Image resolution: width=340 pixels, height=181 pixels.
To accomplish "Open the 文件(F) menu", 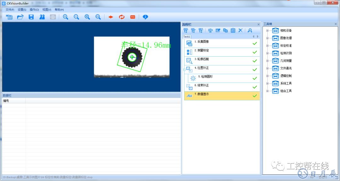I will [10, 10].
